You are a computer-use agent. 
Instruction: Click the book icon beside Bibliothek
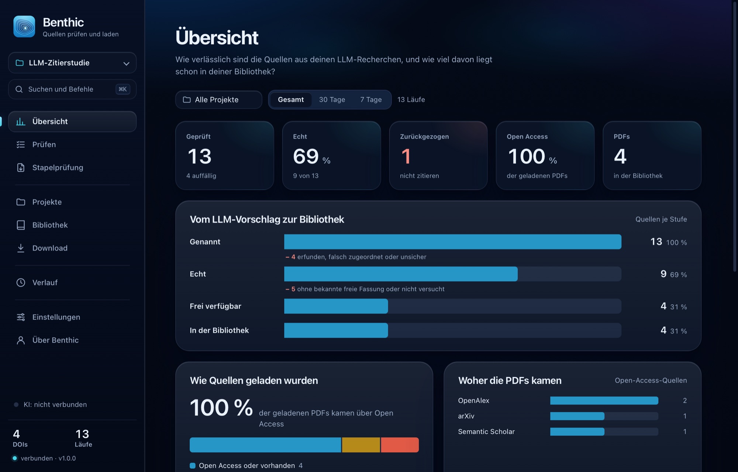tap(21, 225)
